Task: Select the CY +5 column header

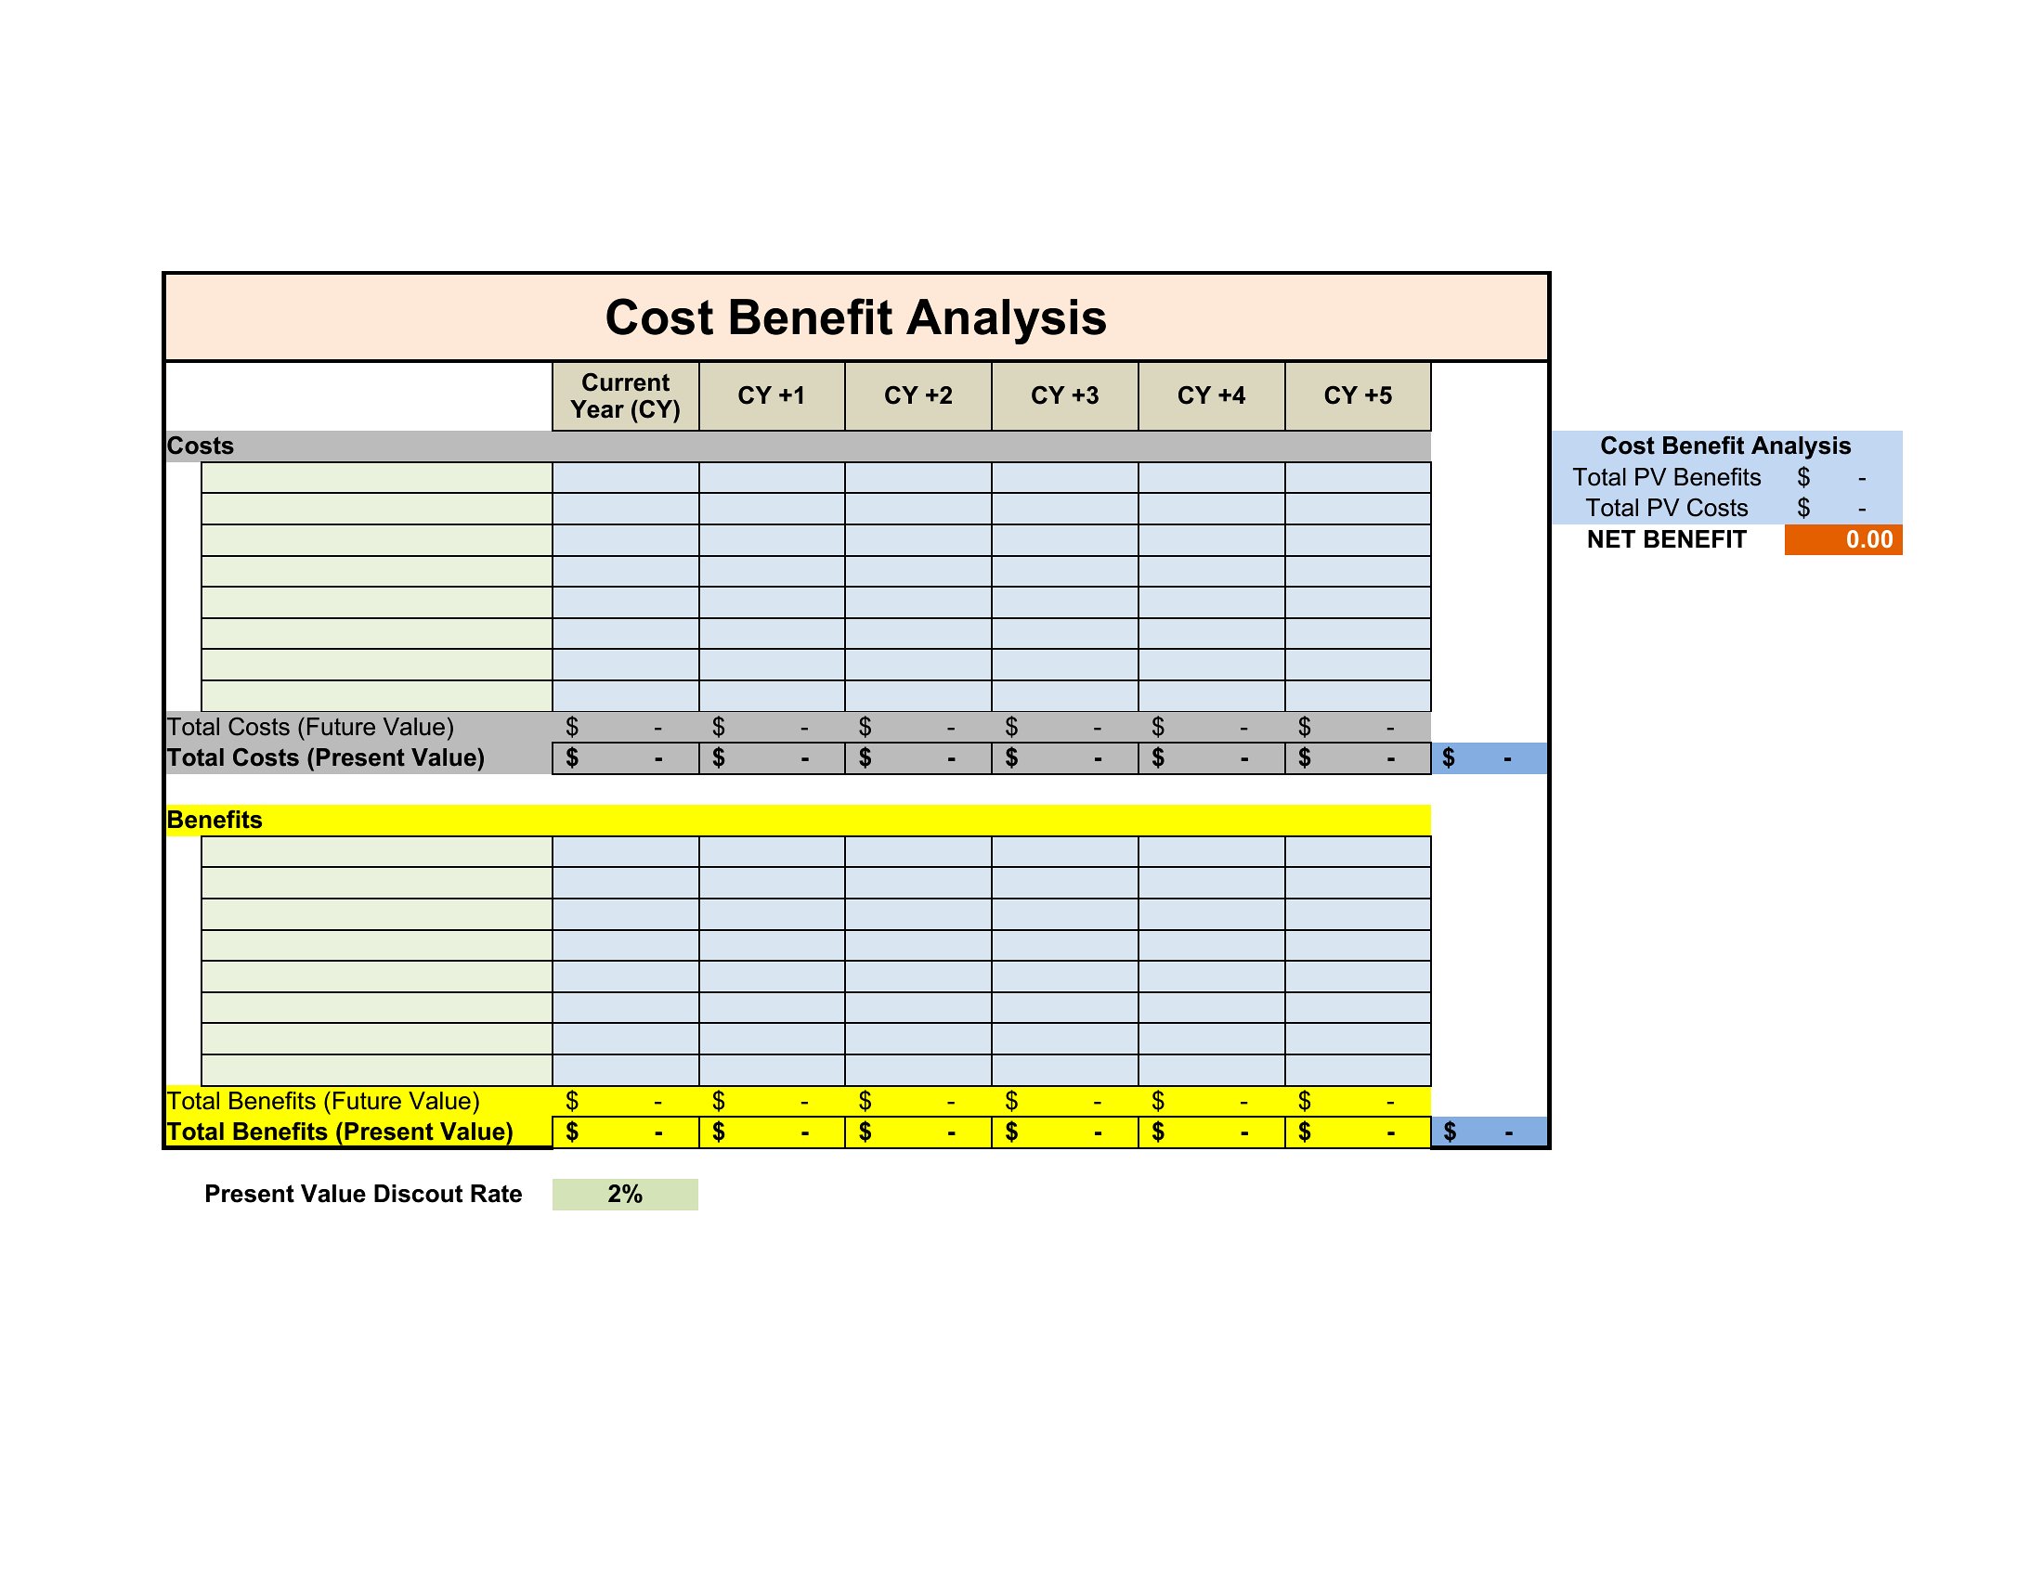Action: tap(1358, 396)
